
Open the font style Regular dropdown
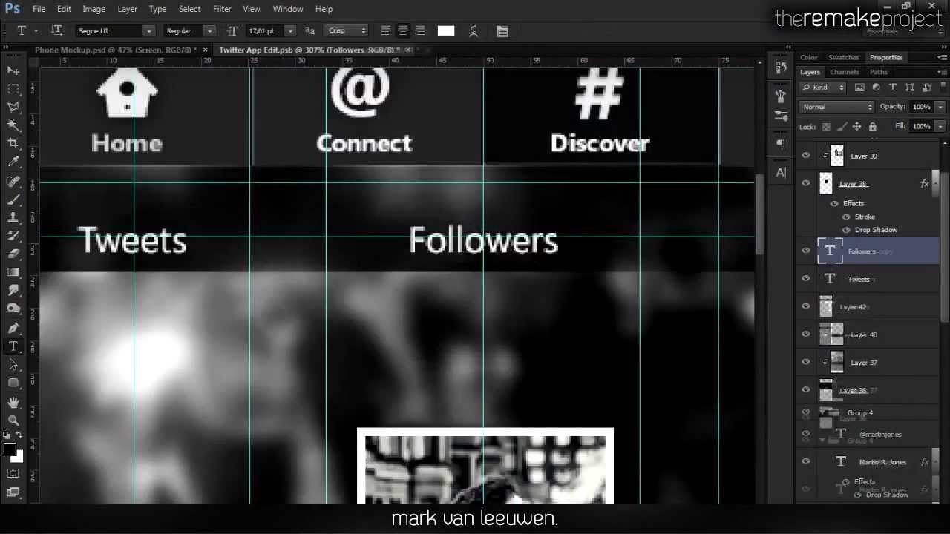tap(209, 31)
